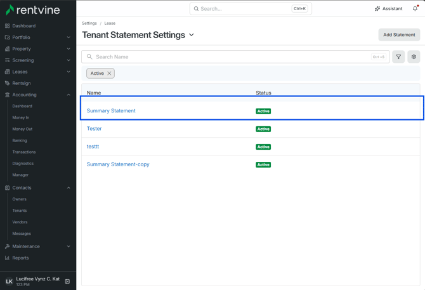Click the global search magnifier icon
Image resolution: width=425 pixels, height=290 pixels.
pyautogui.click(x=196, y=9)
